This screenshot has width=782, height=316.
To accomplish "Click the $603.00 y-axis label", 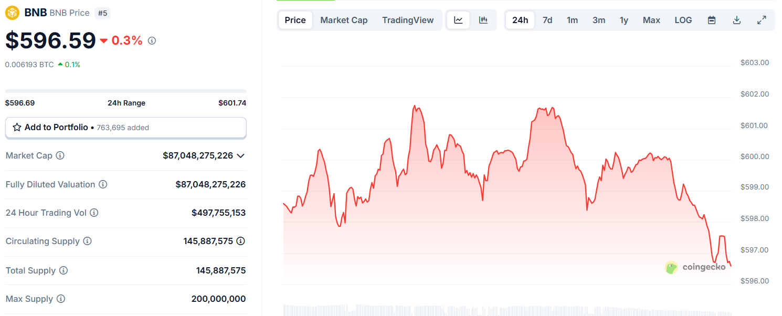I will coord(754,62).
